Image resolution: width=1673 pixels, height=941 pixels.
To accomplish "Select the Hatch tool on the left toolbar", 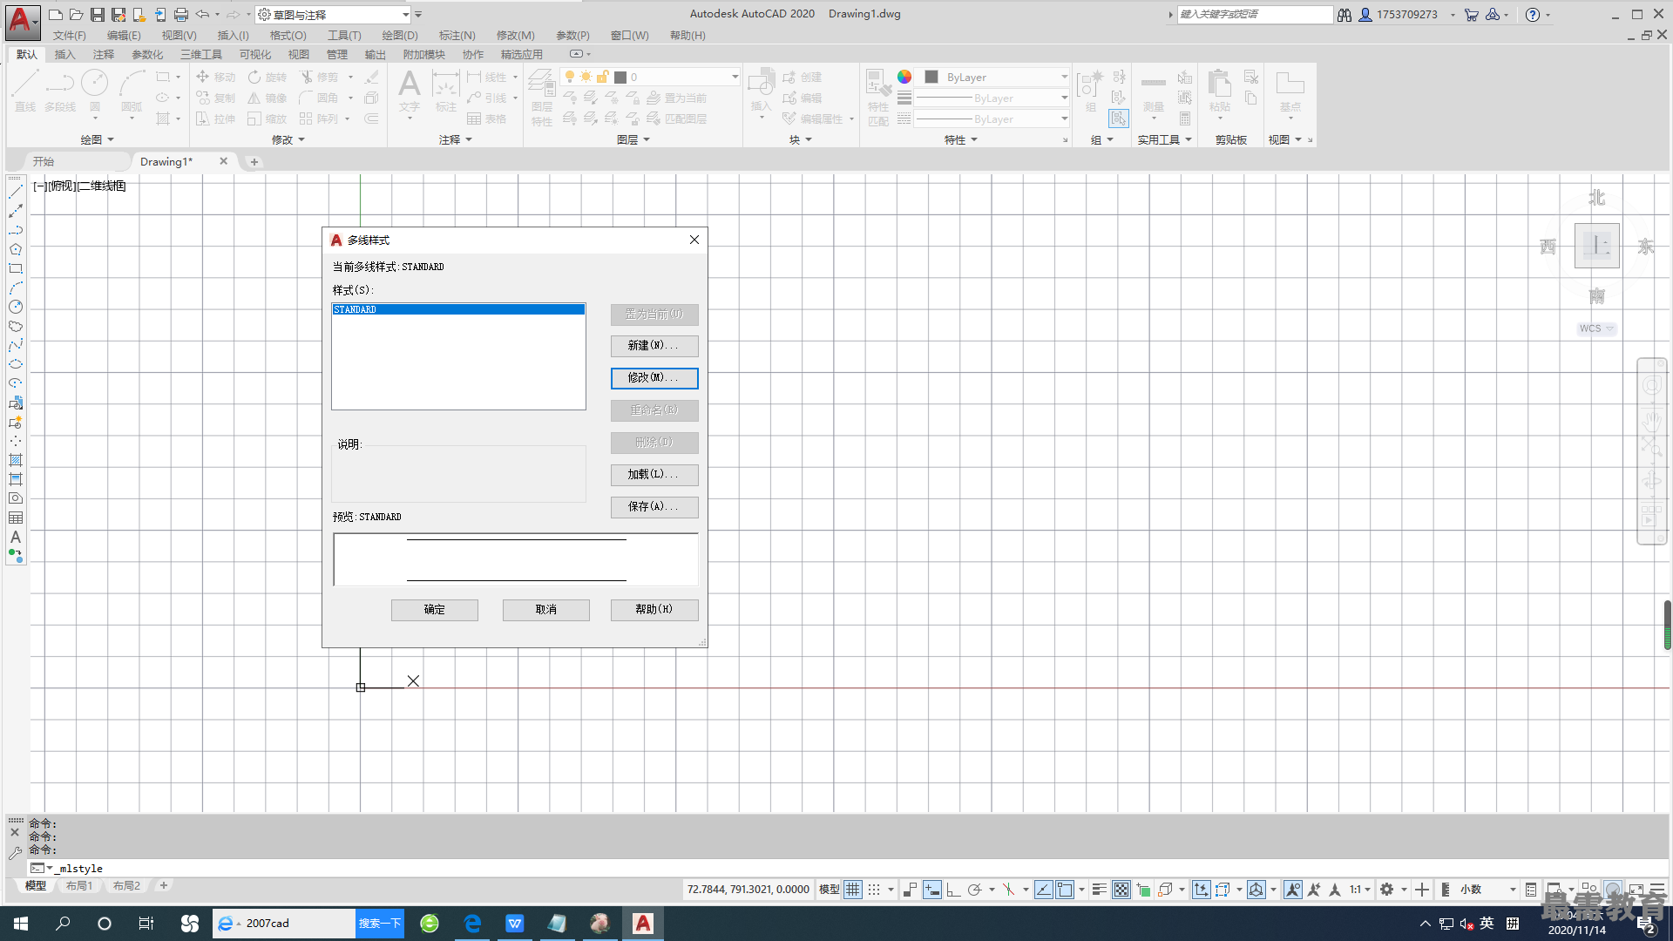I will [x=16, y=460].
